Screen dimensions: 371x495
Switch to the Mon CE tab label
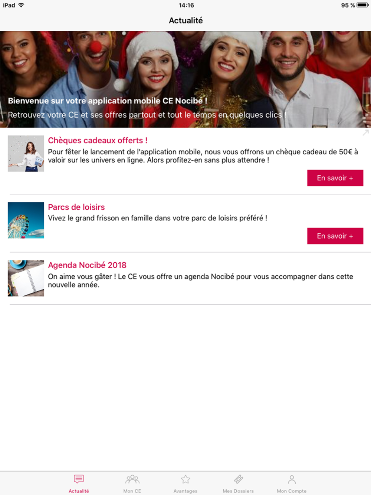point(132,491)
